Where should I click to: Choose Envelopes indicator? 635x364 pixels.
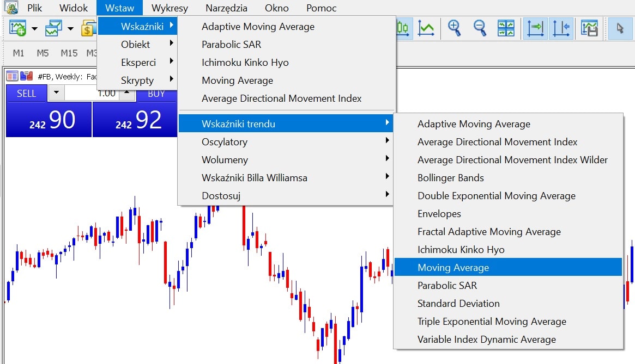click(x=508, y=213)
